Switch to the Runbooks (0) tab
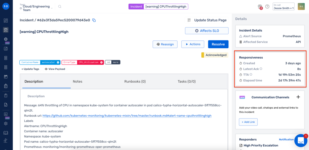 click(x=135, y=82)
